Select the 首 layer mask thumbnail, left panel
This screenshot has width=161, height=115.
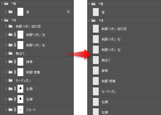20,12
